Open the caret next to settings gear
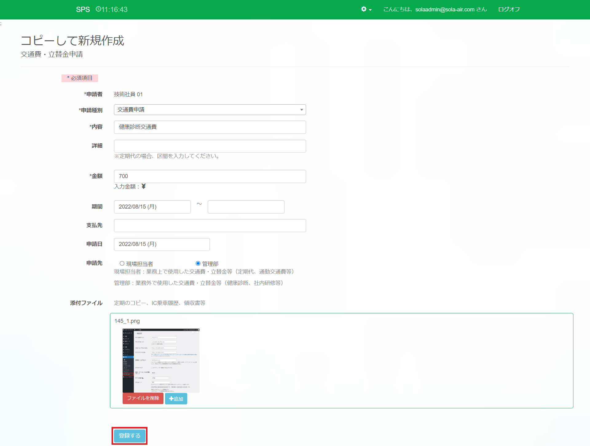Viewport: 590px width, 446px height. 370,10
